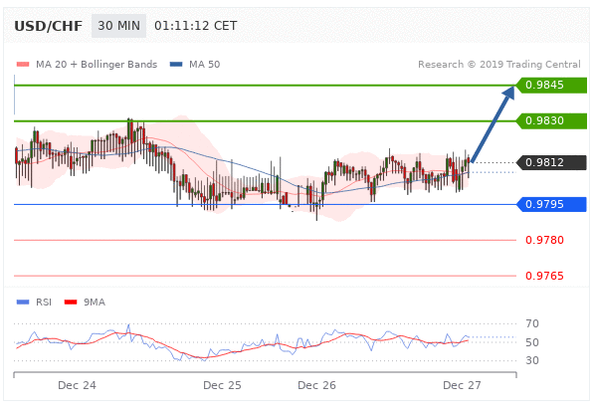This screenshot has height=409, width=594.
Task: Click the 0.9845 resistance level label
Action: pyautogui.click(x=551, y=85)
